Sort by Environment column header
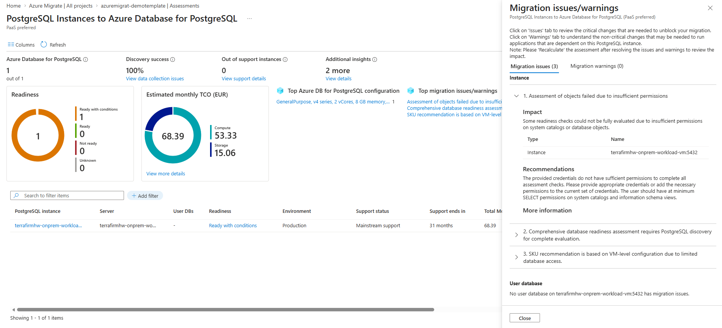 [x=297, y=211]
